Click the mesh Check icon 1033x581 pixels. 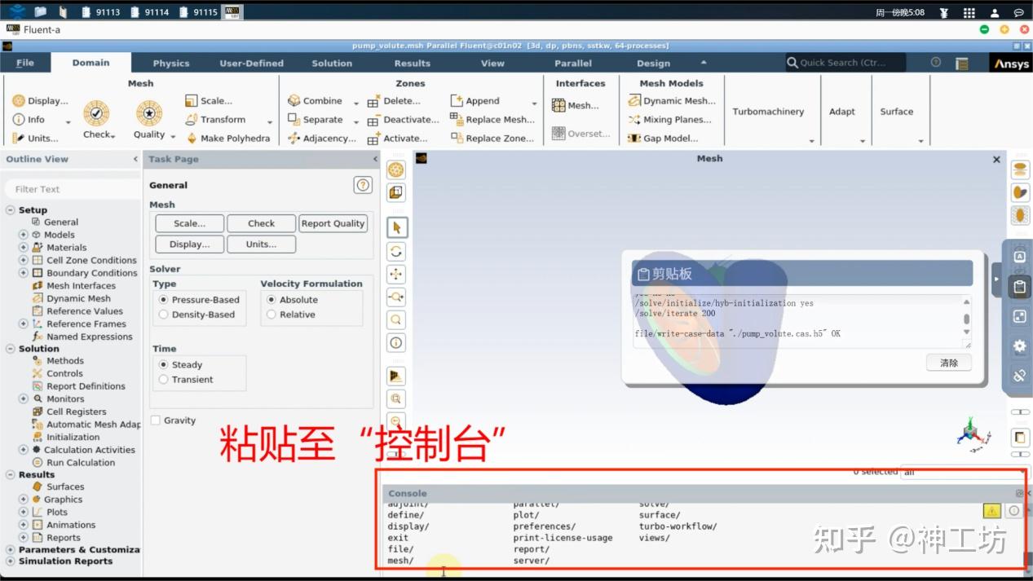96,113
